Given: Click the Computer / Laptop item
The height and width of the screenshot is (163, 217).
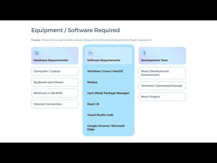Looking at the screenshot, I should 55,71.
